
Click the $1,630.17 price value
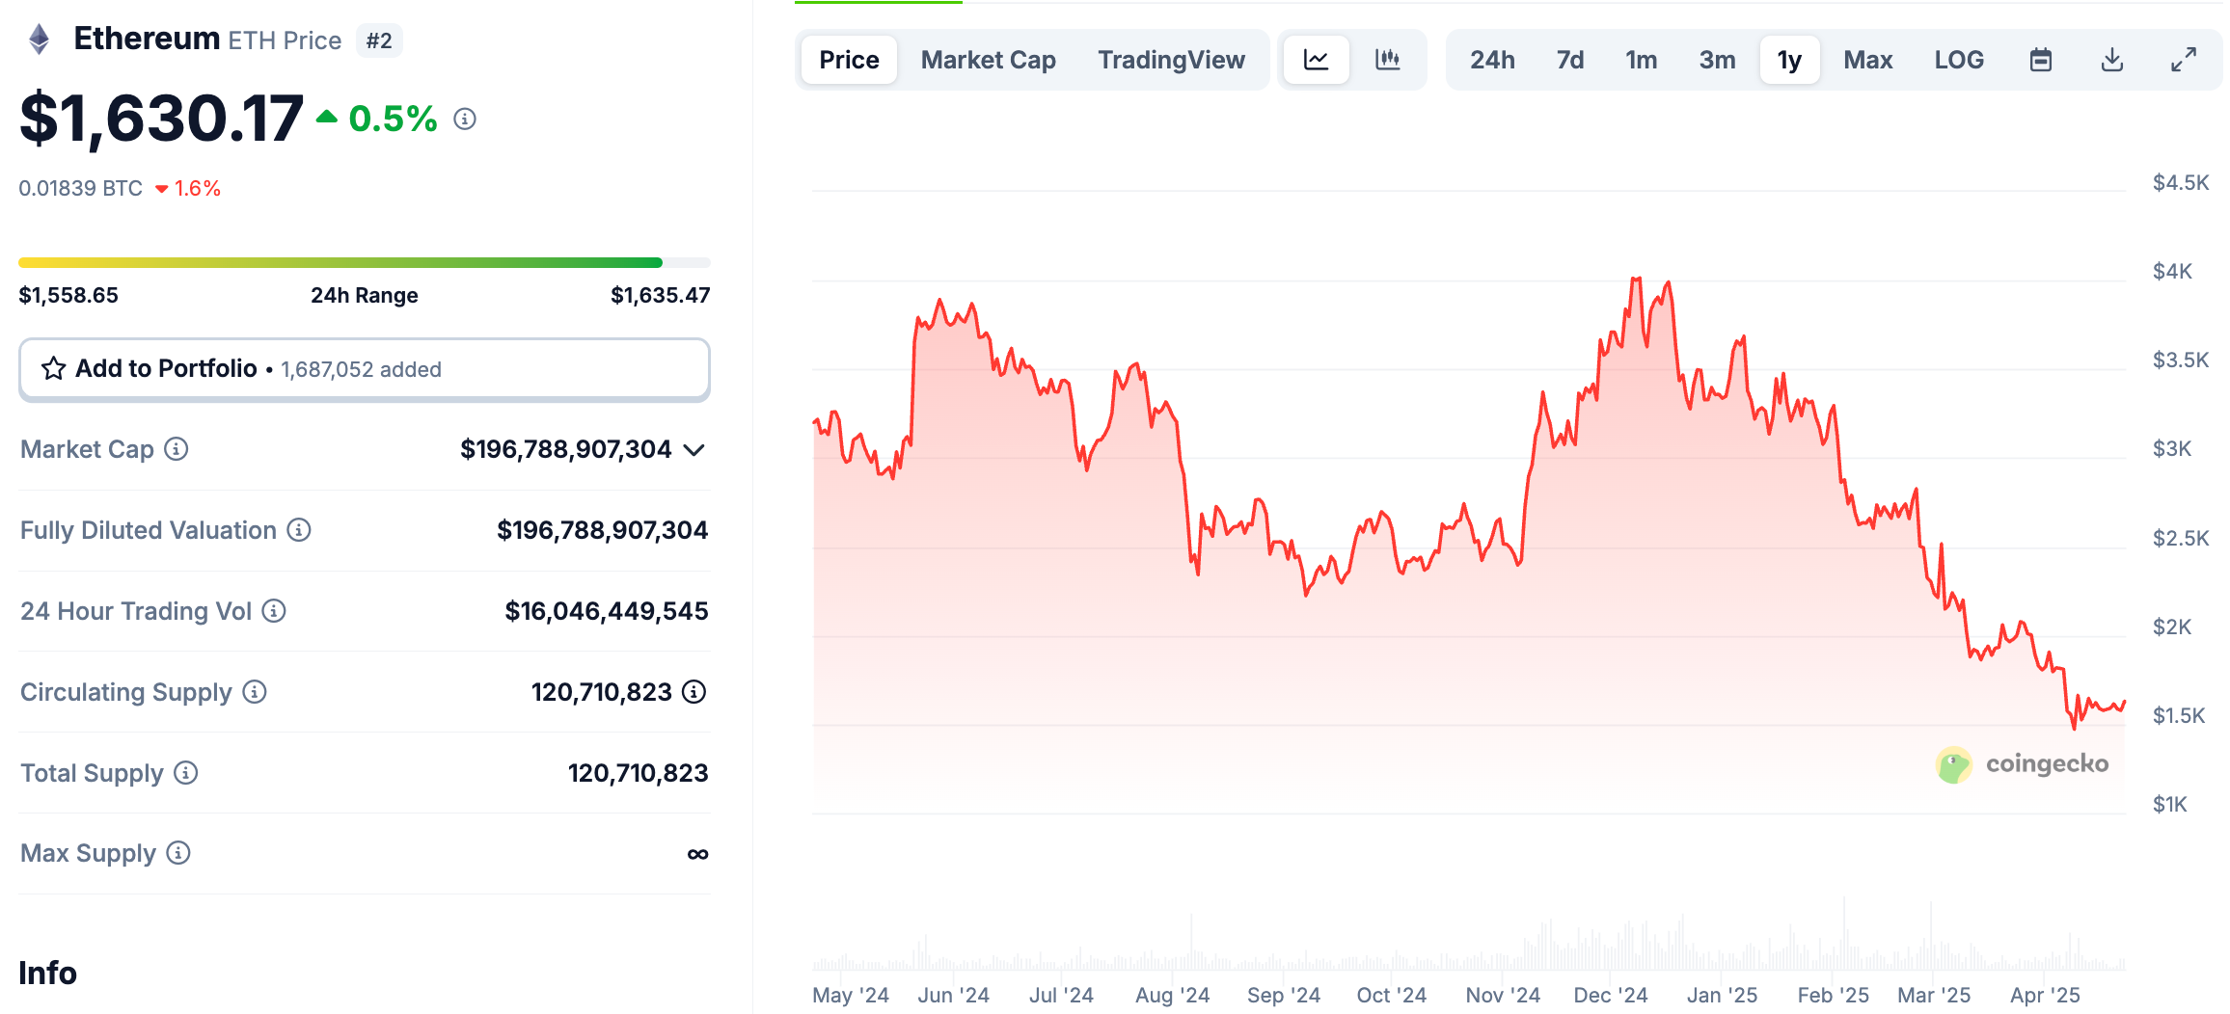[161, 119]
